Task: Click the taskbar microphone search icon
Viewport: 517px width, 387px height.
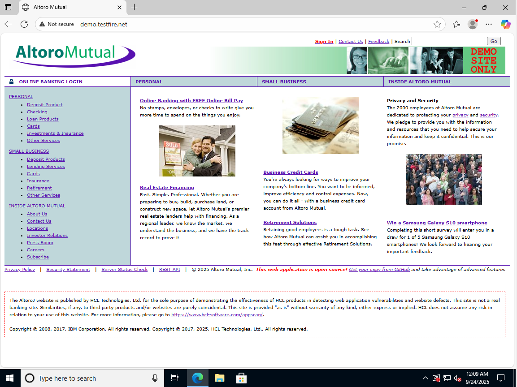Action: click(x=155, y=378)
